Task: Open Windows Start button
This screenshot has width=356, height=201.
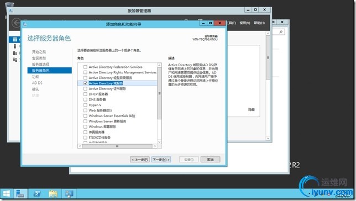Action: pos(6,194)
